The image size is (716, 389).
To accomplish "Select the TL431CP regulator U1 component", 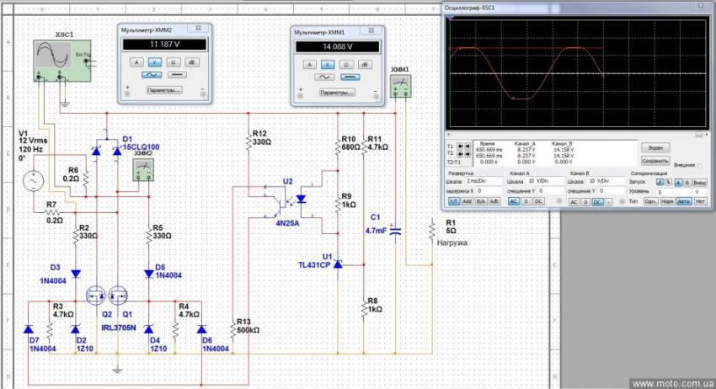I will tap(339, 264).
